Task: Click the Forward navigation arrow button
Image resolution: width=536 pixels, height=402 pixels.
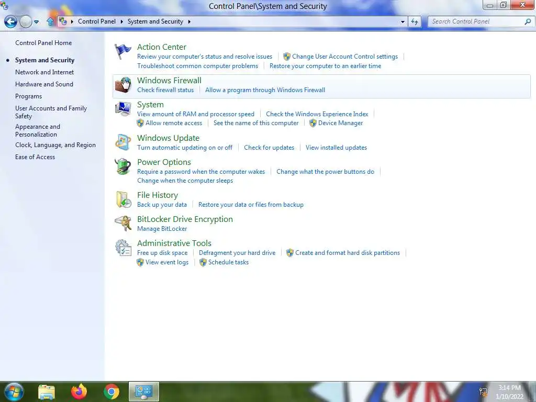Action: [26, 21]
